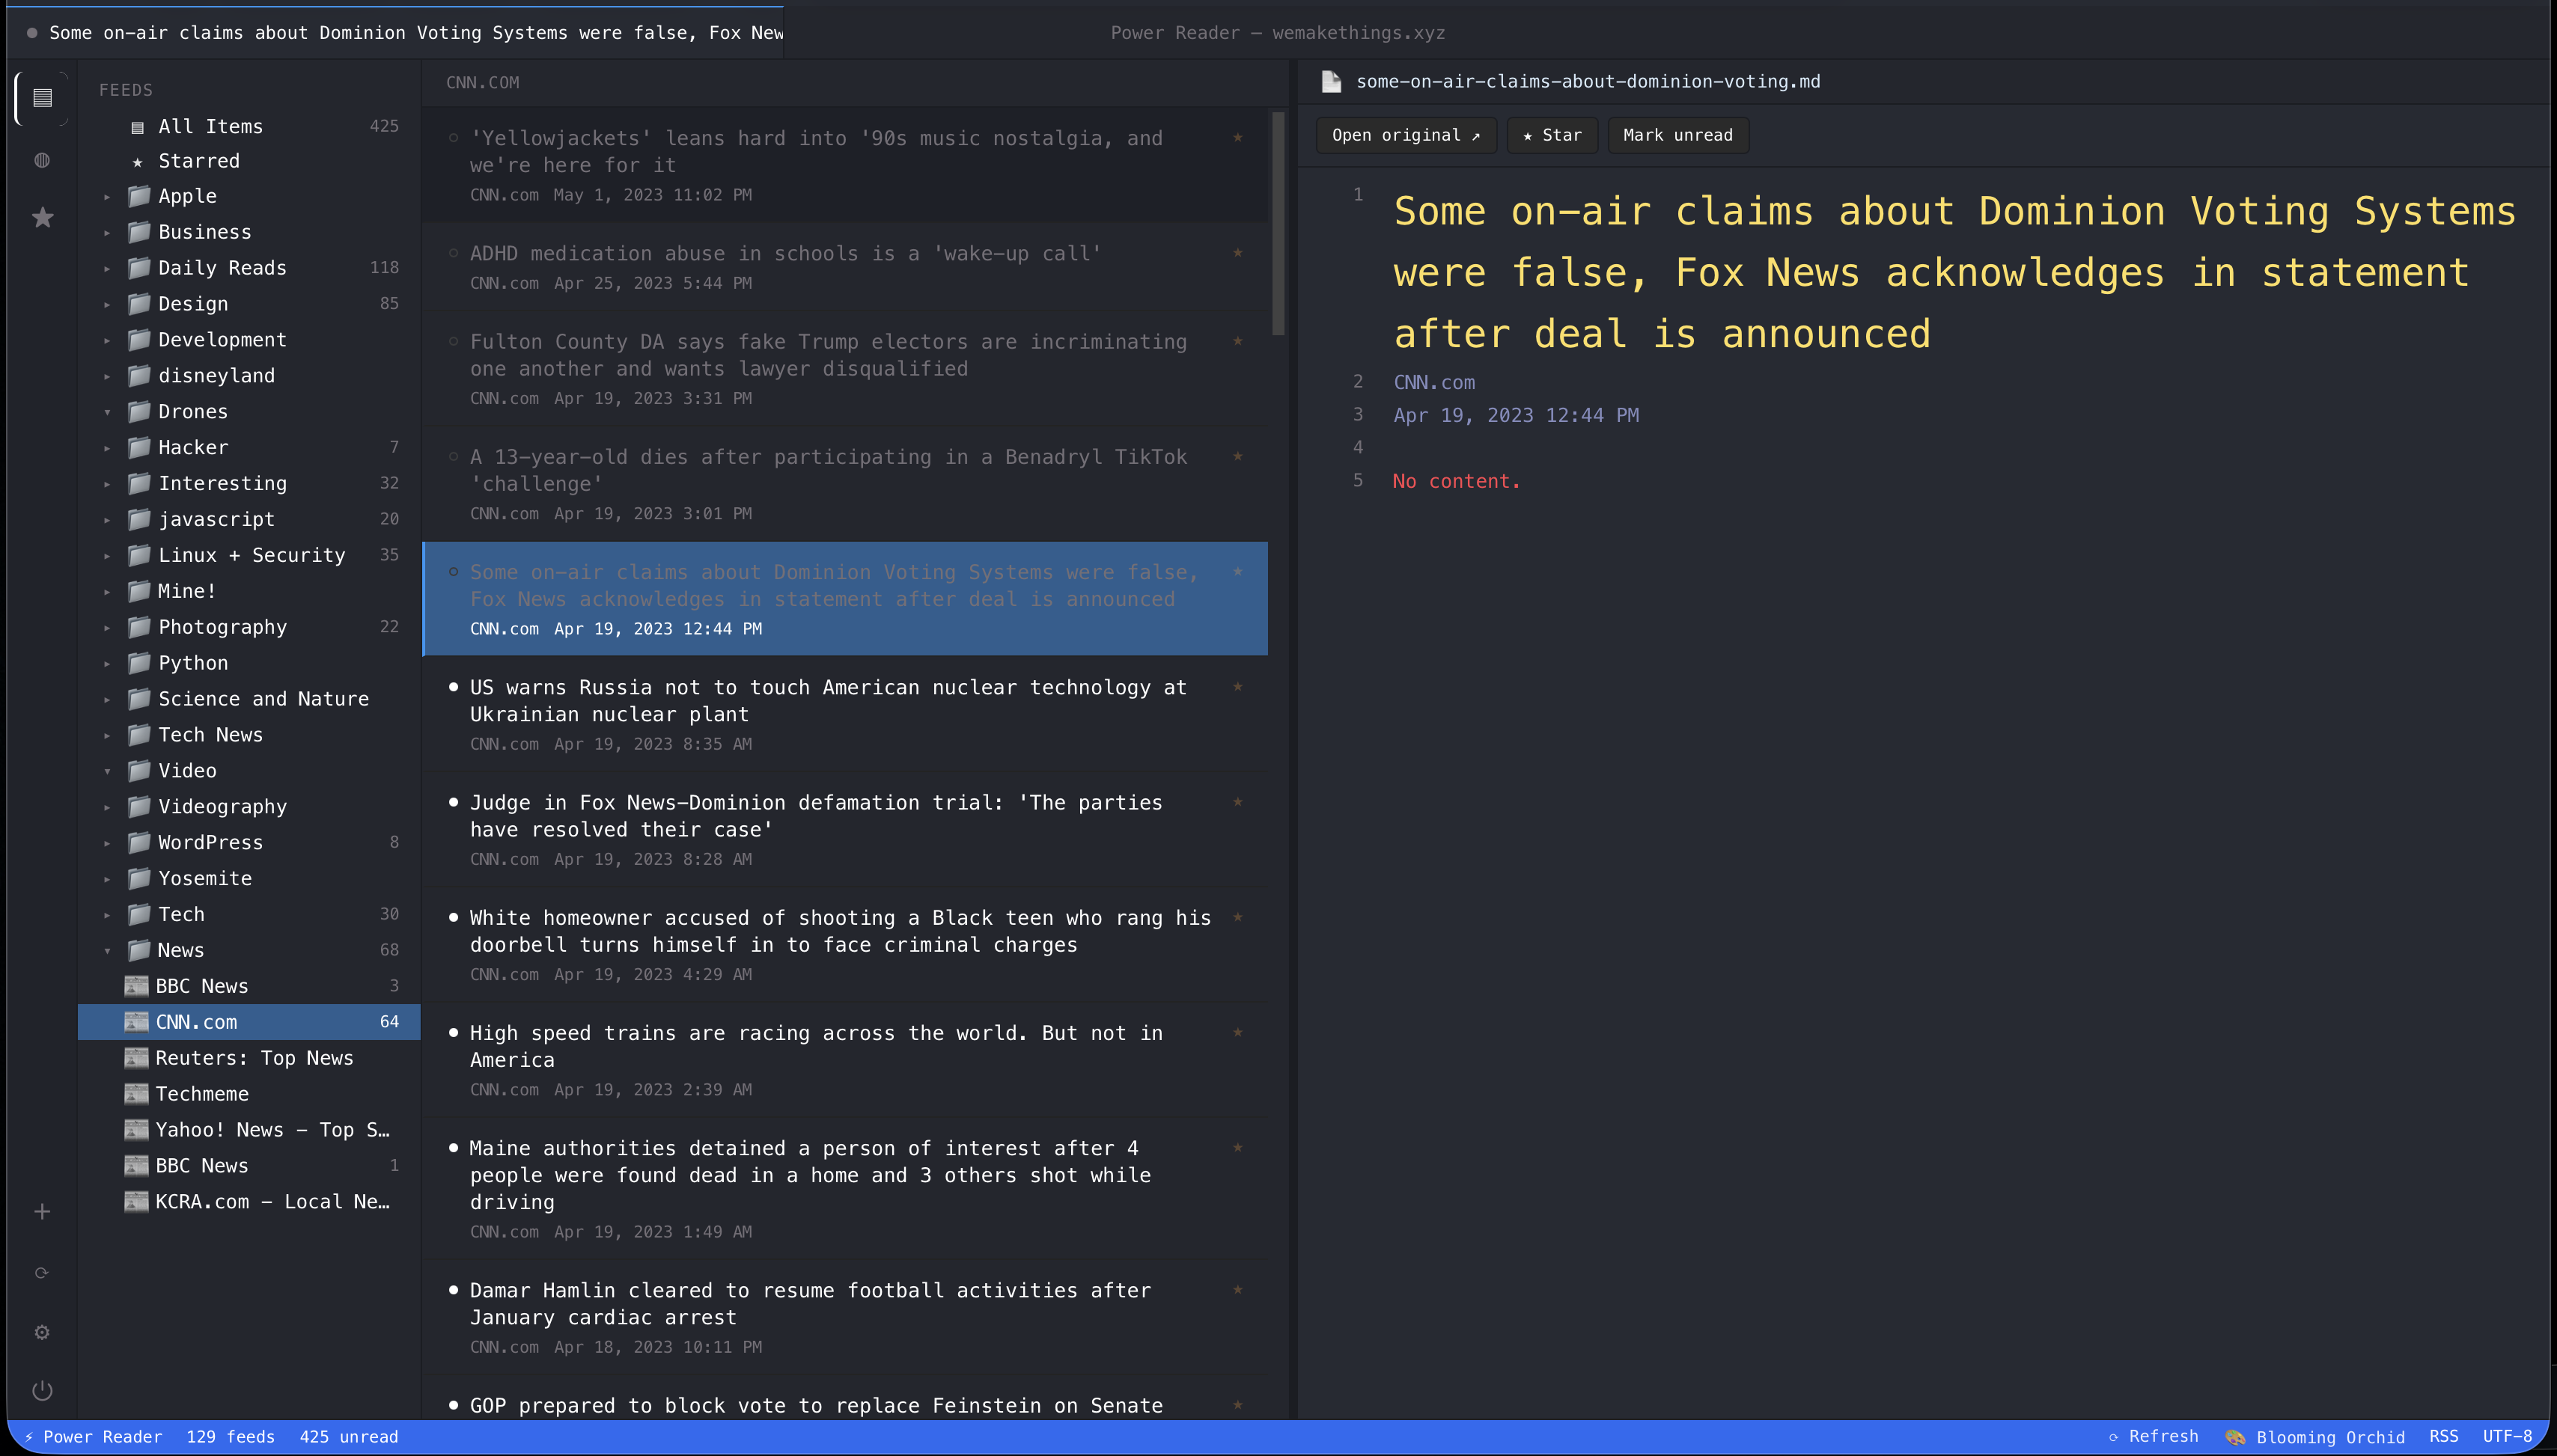Click the Blooming Orchid theme icon in status bar
Image resolution: width=2557 pixels, height=1456 pixels.
(2236, 1437)
